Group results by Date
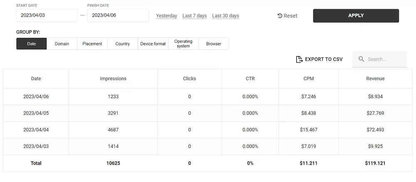The image size is (416, 182). pos(32,44)
